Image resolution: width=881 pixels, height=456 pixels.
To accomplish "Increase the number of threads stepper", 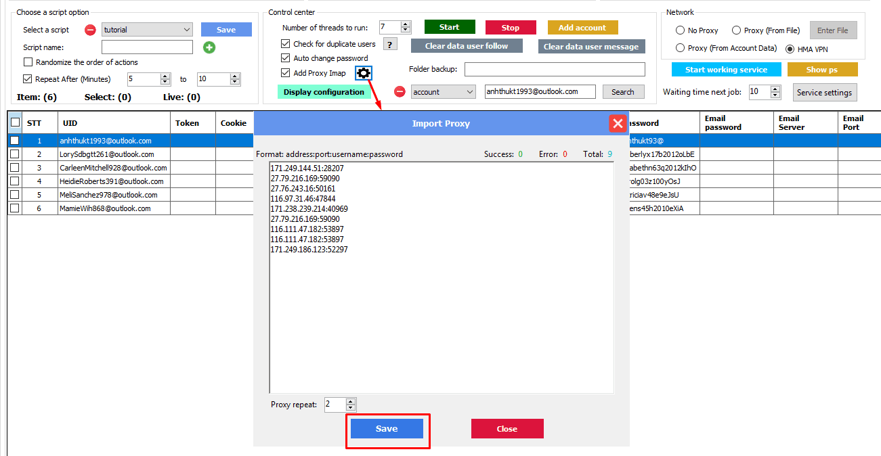I will 406,24.
